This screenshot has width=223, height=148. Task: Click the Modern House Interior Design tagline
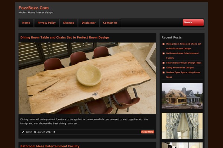(36, 13)
